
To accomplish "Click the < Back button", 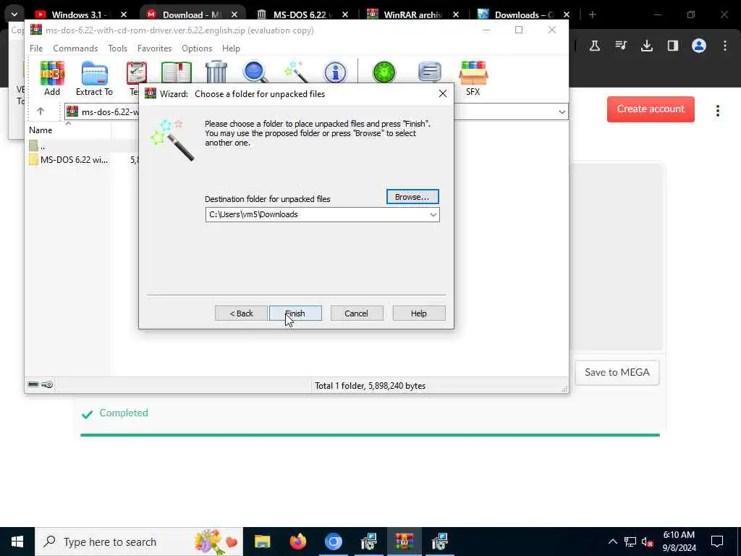I will tap(241, 313).
